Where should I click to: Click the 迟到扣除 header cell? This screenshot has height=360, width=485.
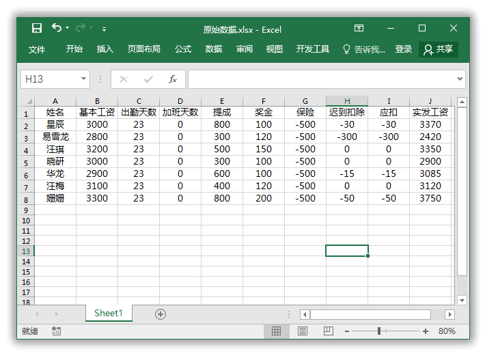coord(347,112)
